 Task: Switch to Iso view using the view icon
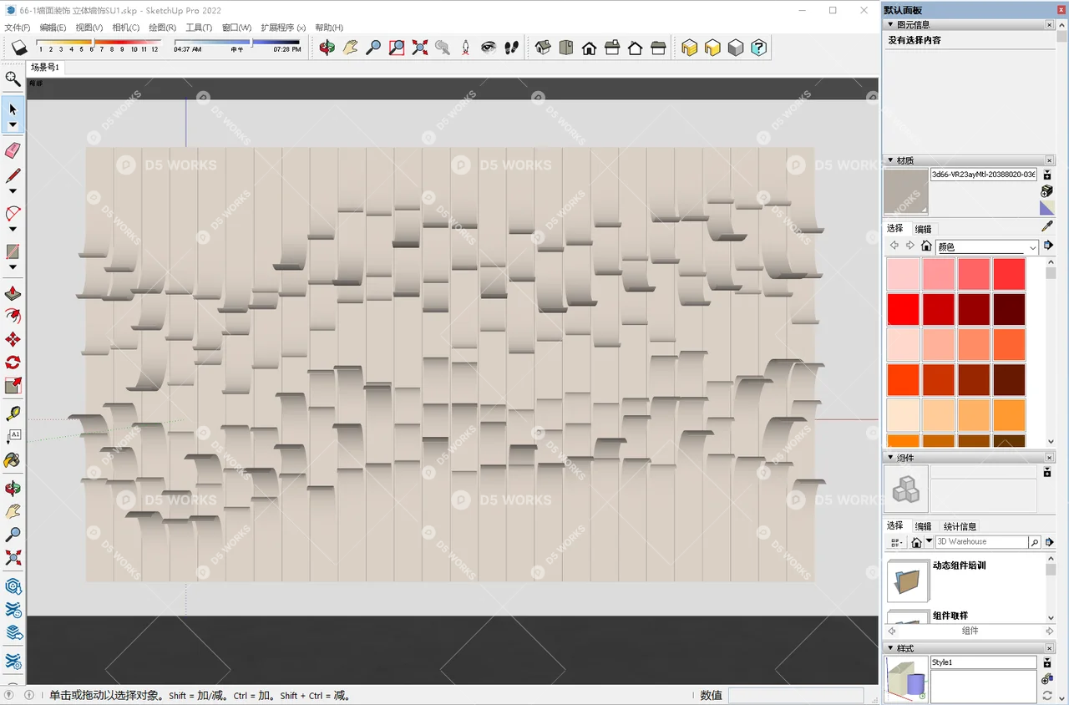(x=543, y=48)
